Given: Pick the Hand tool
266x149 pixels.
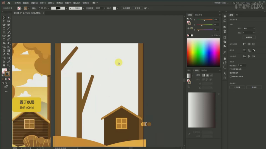Looking at the screenshot, I should (4, 65).
